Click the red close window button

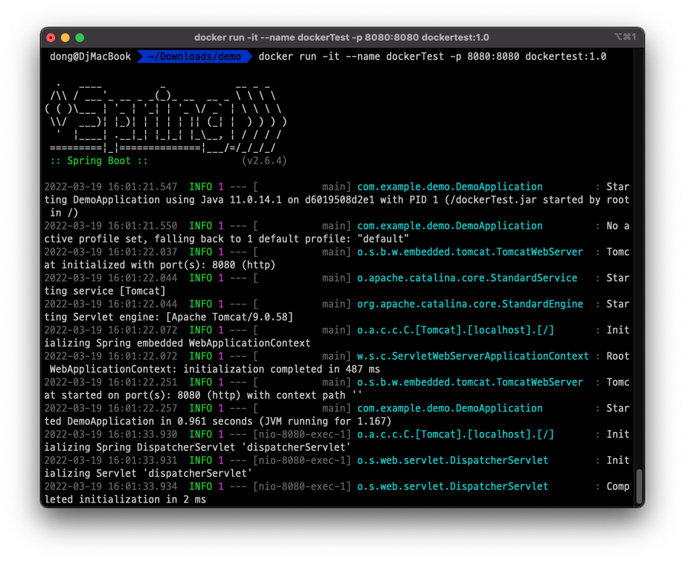(x=51, y=38)
